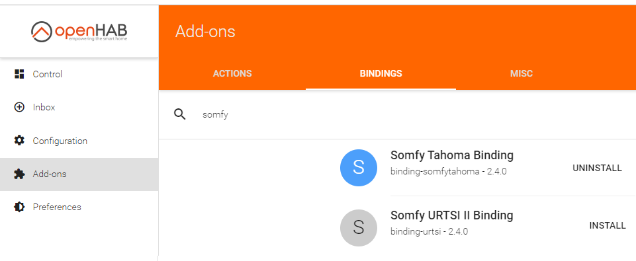The image size is (636, 261).
Task: Click the Control dashboard grid icon
Action: click(19, 74)
